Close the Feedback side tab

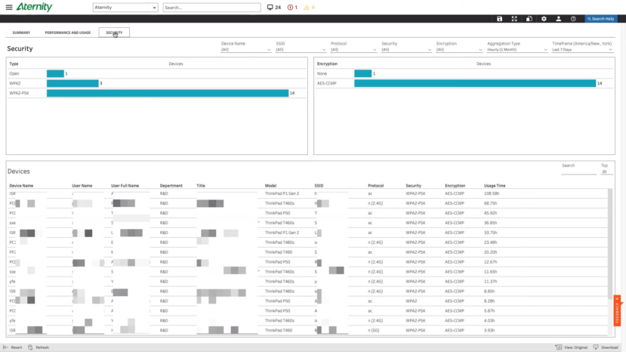617,298
